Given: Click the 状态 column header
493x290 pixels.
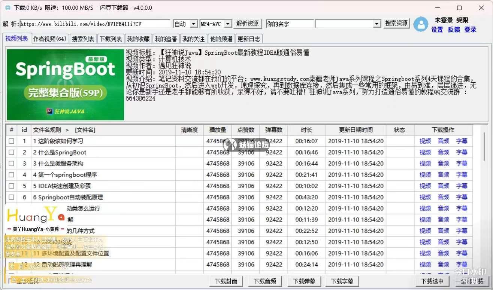Looking at the screenshot, I should coord(400,130).
